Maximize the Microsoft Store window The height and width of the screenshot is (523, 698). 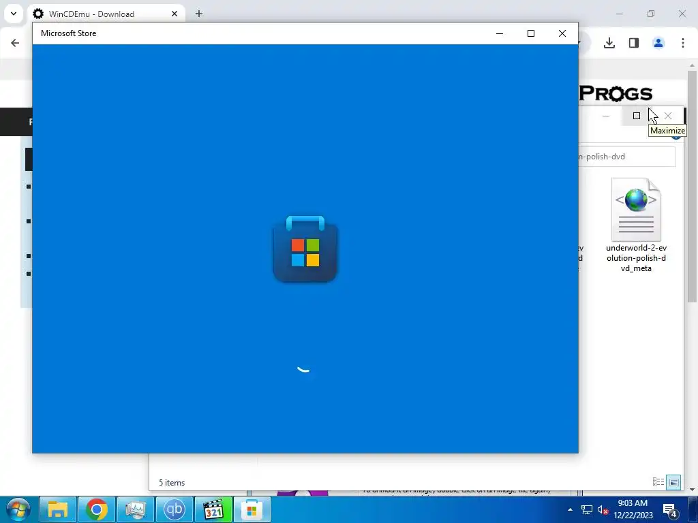click(x=530, y=33)
